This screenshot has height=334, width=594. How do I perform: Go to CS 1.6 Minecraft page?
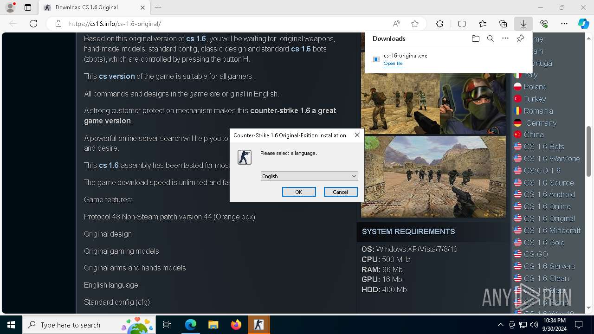coord(552,231)
